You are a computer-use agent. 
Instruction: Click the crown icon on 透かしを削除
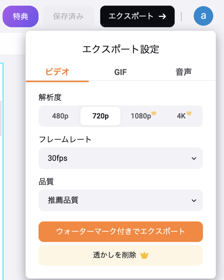(x=144, y=256)
